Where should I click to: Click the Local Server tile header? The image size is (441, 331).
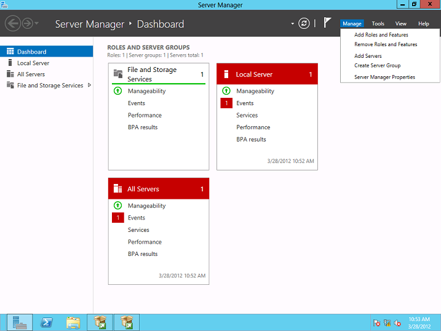point(267,74)
